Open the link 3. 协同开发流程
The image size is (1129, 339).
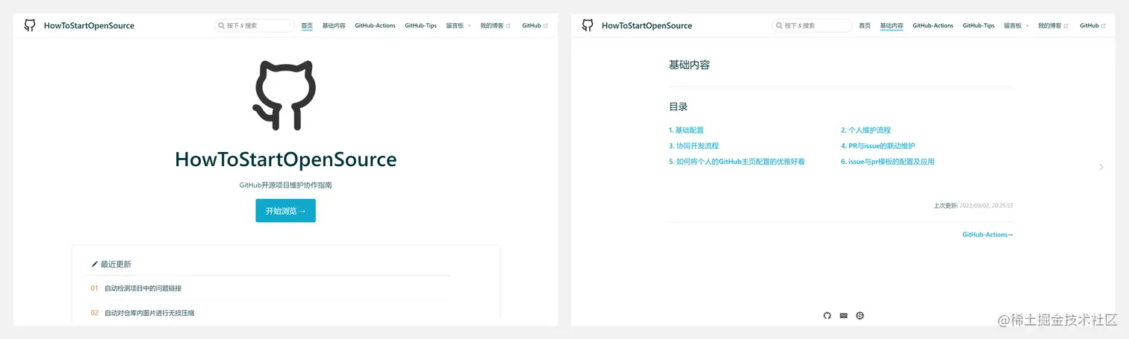pyautogui.click(x=694, y=146)
